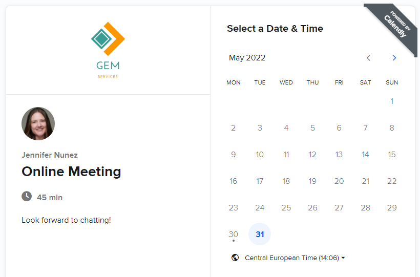The height and width of the screenshot is (277, 420).
Task: Select date 19 in May
Action: [312, 181]
